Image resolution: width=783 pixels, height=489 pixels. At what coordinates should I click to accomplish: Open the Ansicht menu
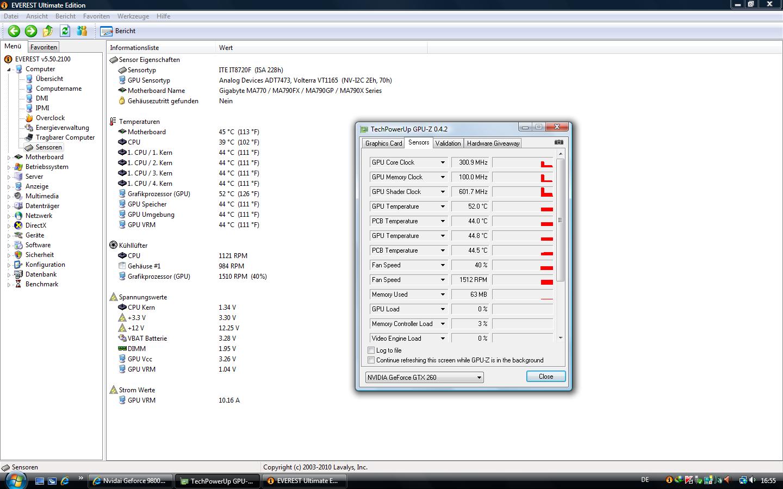[x=37, y=16]
